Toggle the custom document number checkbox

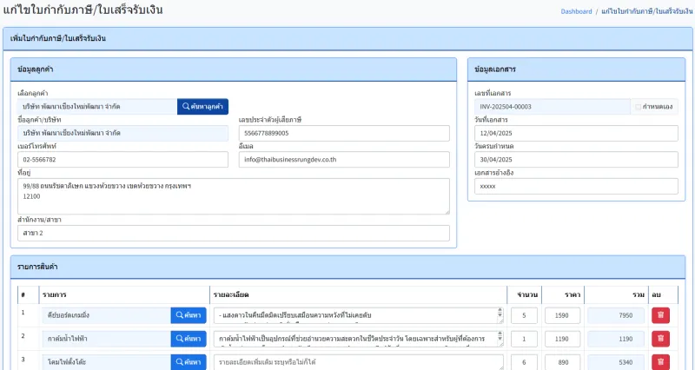(x=638, y=107)
